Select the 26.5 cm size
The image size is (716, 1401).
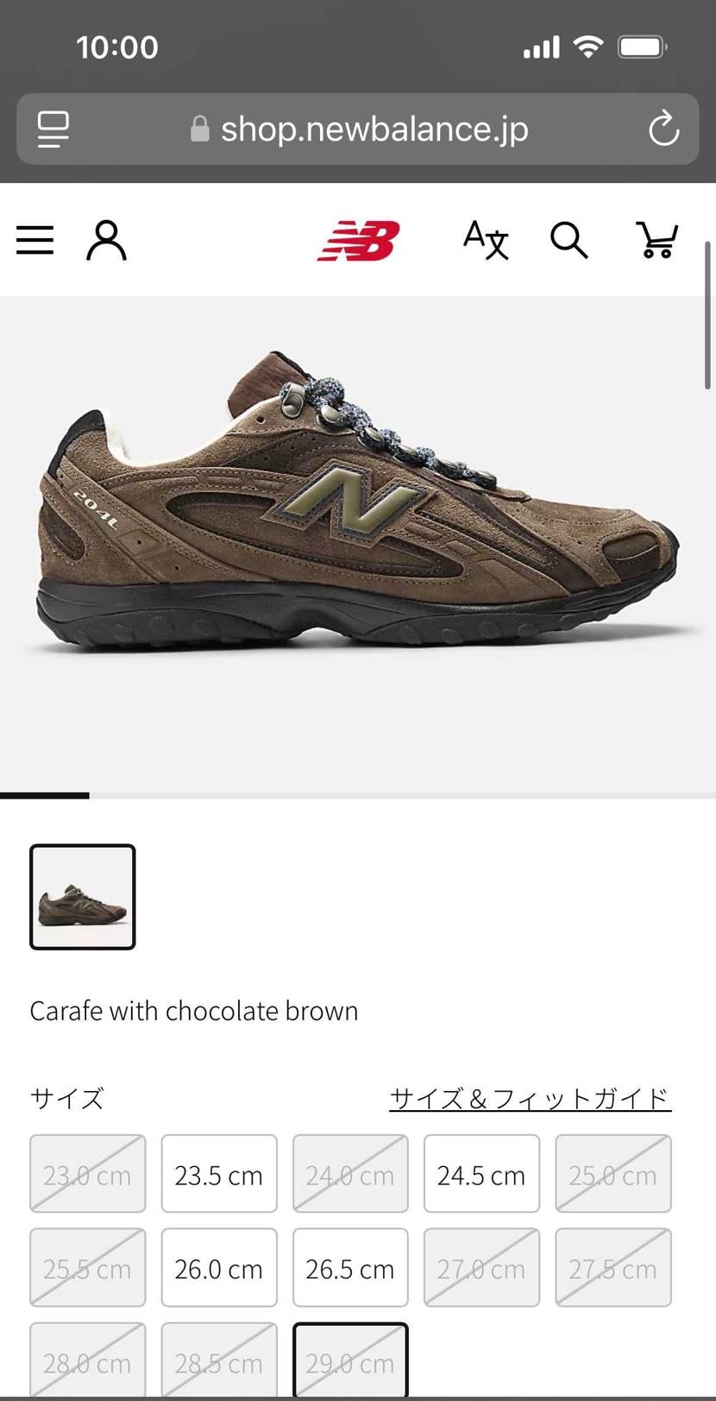pyautogui.click(x=350, y=1268)
